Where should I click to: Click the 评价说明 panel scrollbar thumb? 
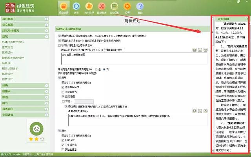click(x=213, y=33)
